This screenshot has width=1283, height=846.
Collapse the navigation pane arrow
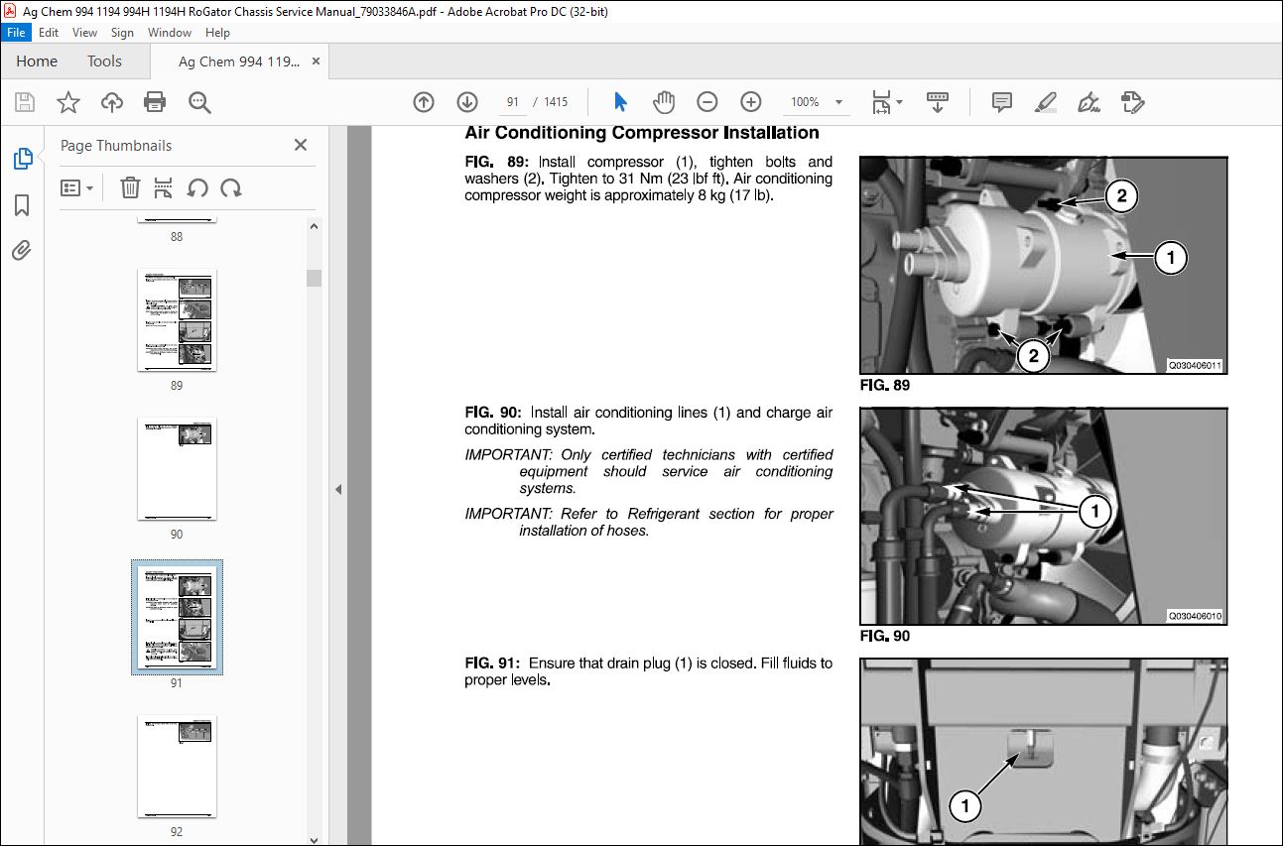[x=337, y=489]
